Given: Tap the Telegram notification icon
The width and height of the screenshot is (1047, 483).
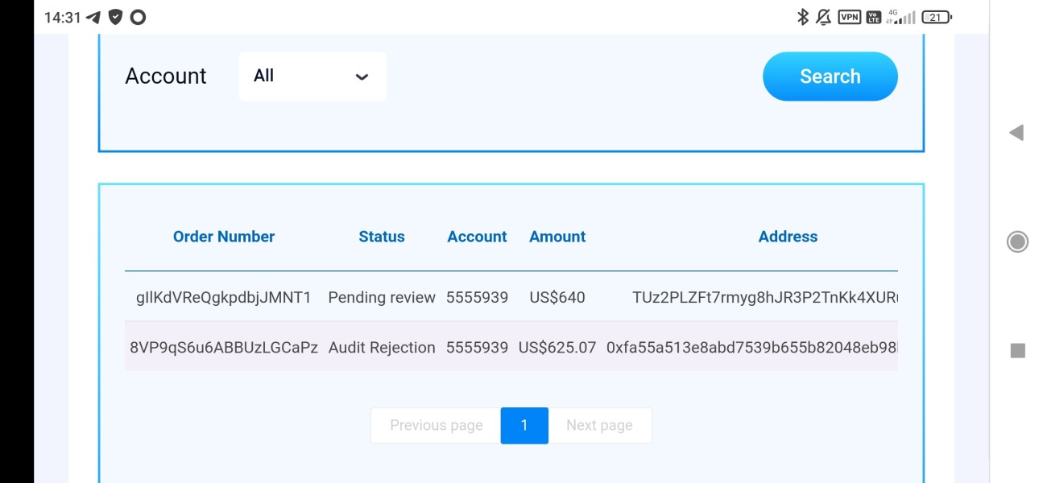Looking at the screenshot, I should (93, 17).
